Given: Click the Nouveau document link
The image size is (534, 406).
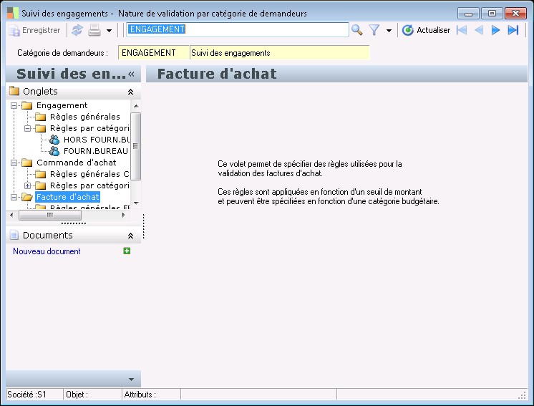Looking at the screenshot, I should point(47,251).
